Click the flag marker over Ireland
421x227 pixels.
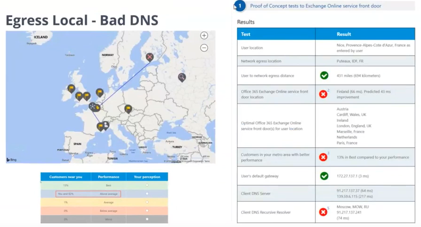click(71, 89)
